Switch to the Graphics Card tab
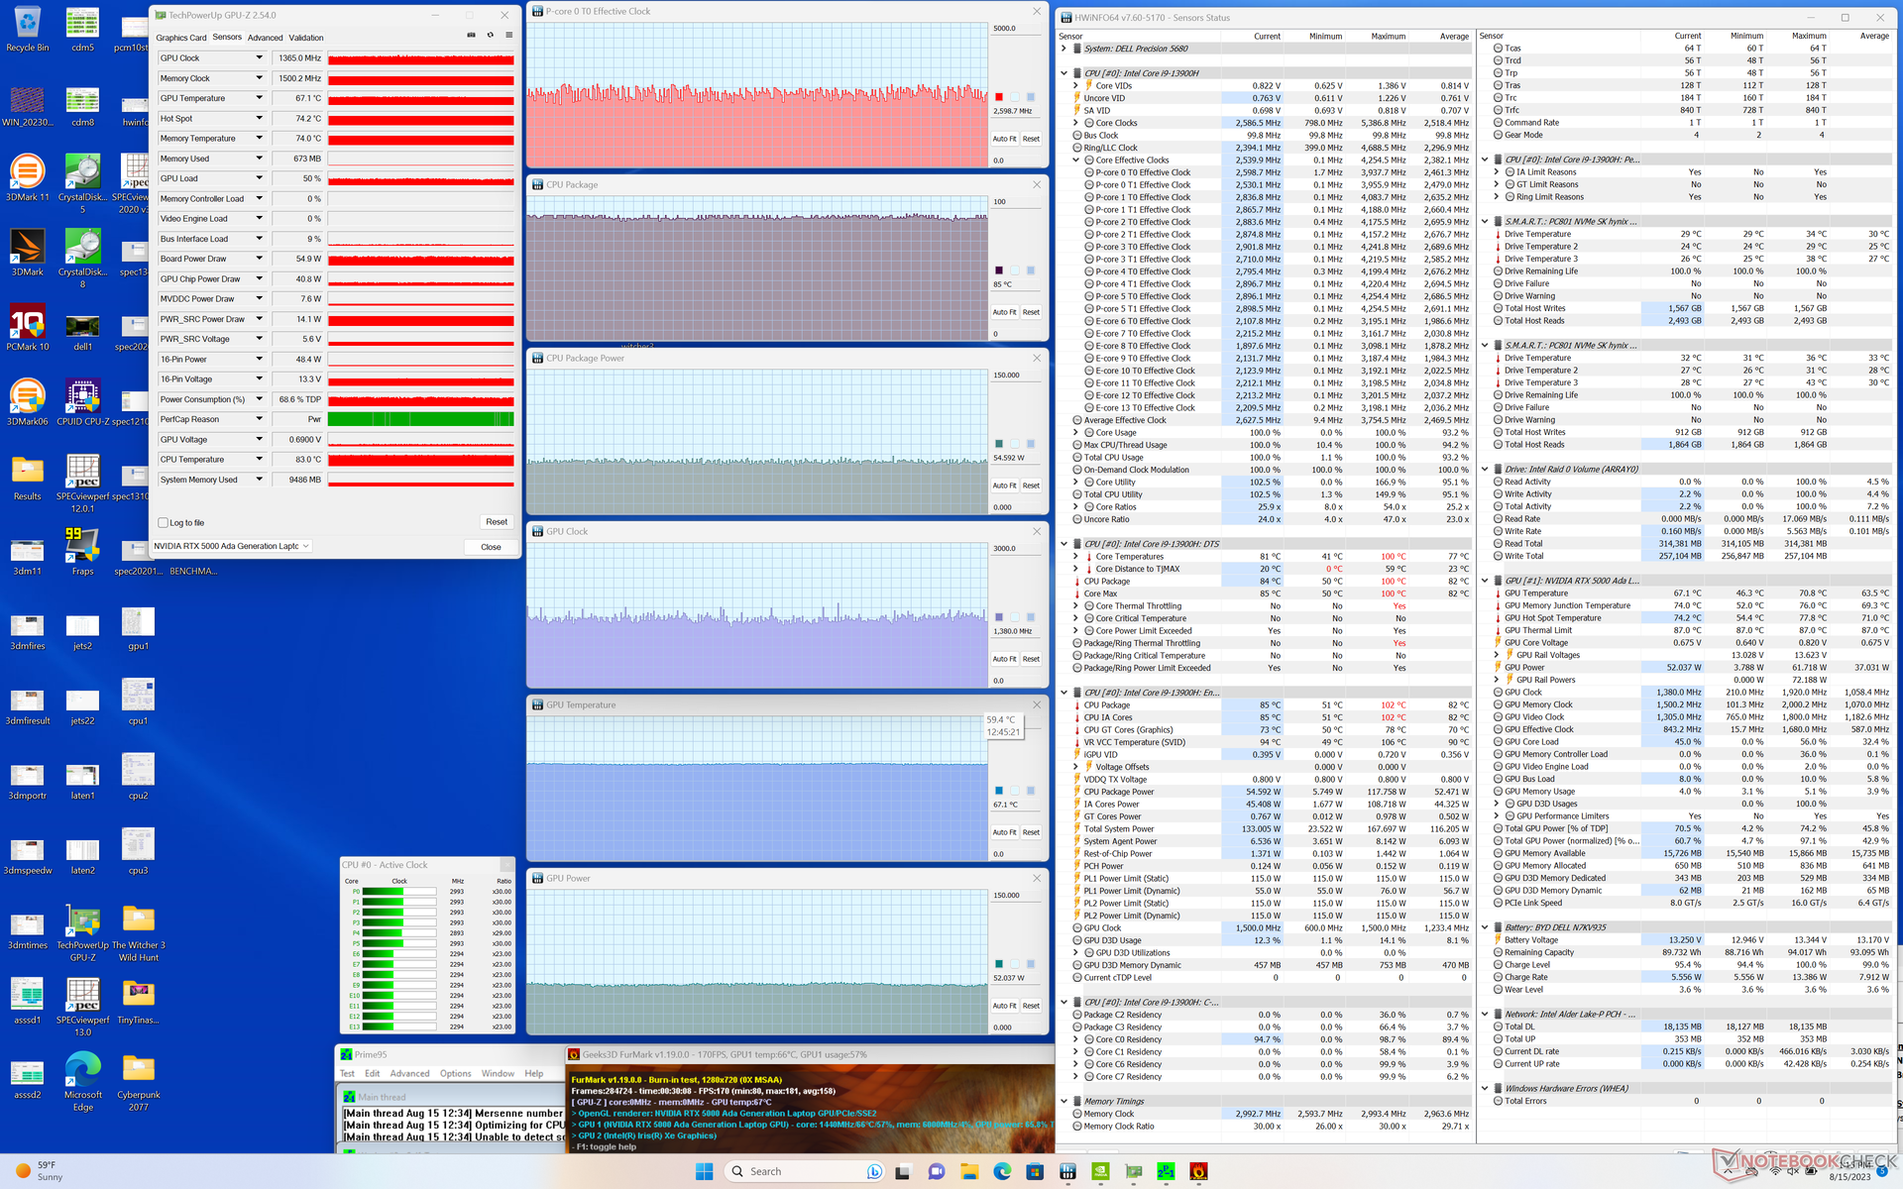 (181, 38)
